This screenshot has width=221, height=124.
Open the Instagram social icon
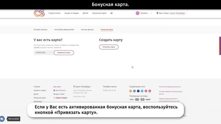click(146, 91)
